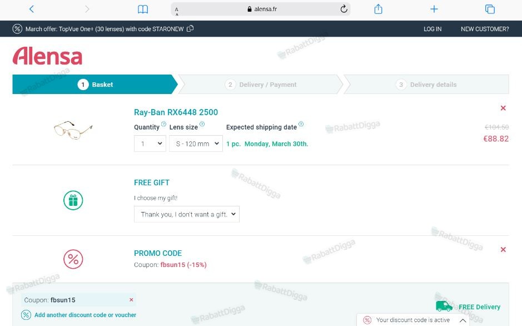This screenshot has height=326, width=522.
Task: Click the Monday, March 30th shipping date
Action: [276, 144]
